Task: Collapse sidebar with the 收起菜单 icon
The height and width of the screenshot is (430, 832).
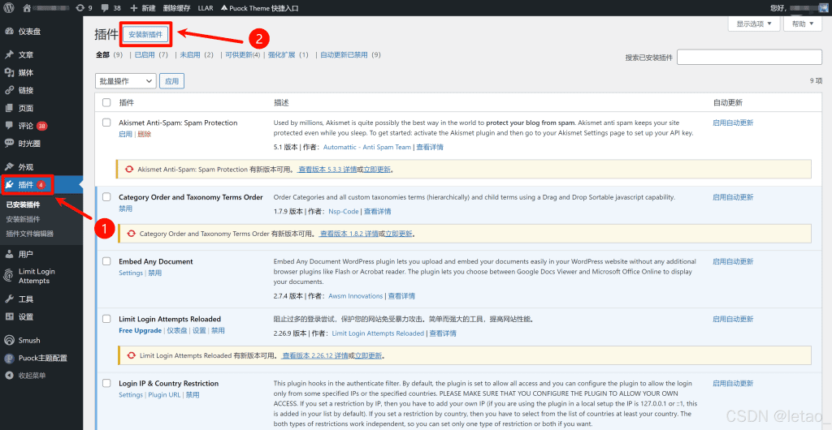Action: pyautogui.click(x=9, y=376)
